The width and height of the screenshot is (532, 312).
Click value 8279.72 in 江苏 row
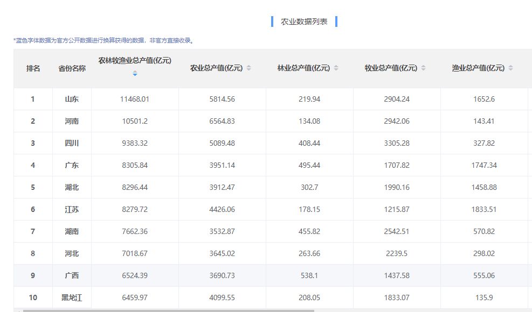pyautogui.click(x=135, y=209)
